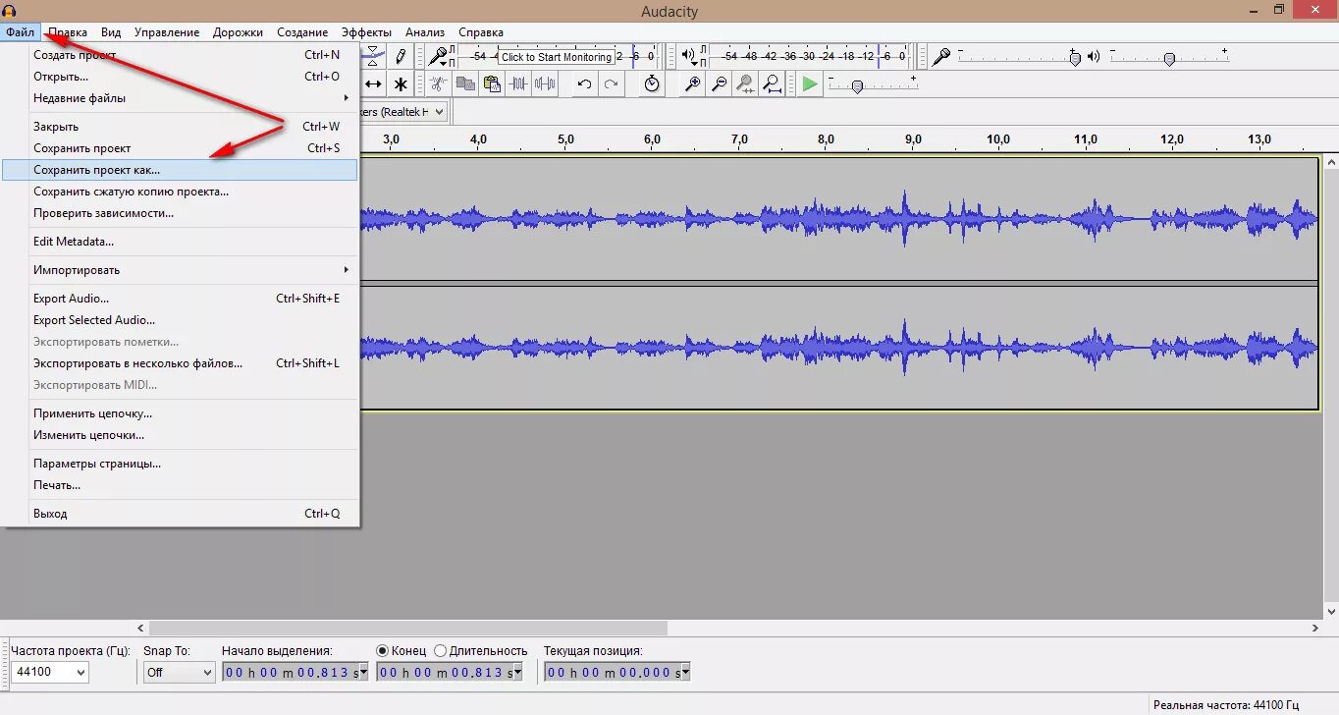Click the Cut scissors icon
The height and width of the screenshot is (715, 1339).
439,84
